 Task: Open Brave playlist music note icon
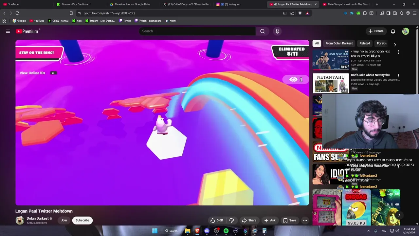382,13
